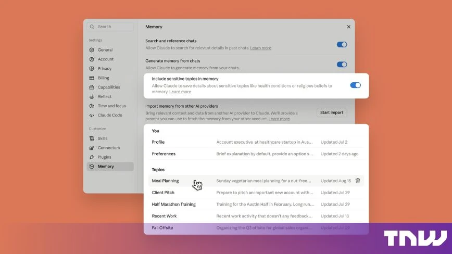Viewport: 452px width, 254px height.
Task: Click the 'Account executive at healthcare startup' description
Action: click(x=265, y=142)
